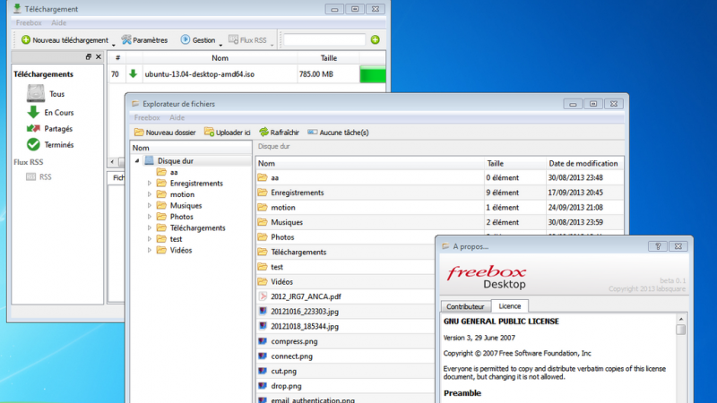Close the Téléchargement side panel
The height and width of the screenshot is (403, 717).
pyautogui.click(x=98, y=56)
